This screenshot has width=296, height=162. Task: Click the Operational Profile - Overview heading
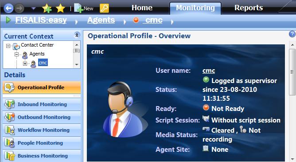139,36
